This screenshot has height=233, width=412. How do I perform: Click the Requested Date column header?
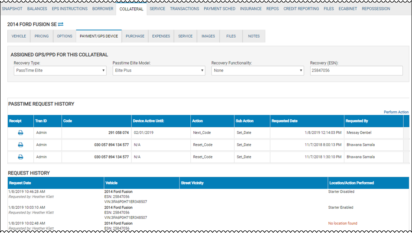pyautogui.click(x=307, y=121)
